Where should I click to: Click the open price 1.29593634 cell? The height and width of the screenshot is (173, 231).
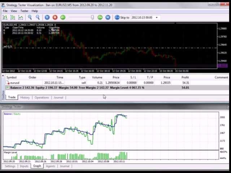point(112,83)
